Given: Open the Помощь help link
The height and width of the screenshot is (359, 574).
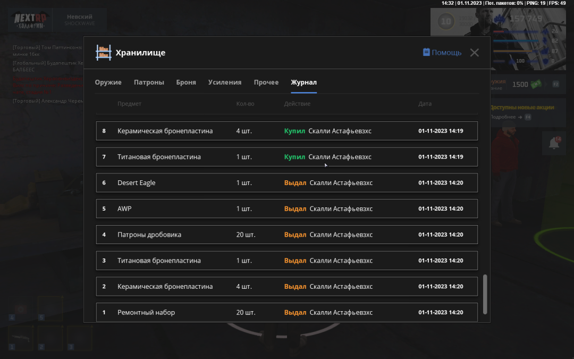Looking at the screenshot, I should 442,52.
